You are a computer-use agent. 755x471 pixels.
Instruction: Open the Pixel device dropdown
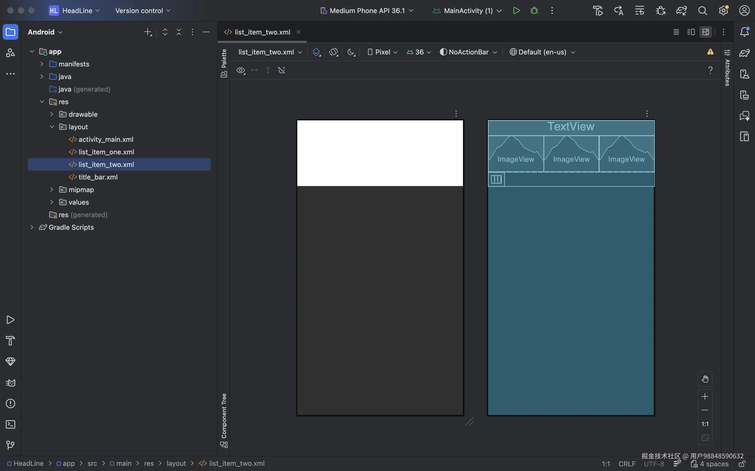pos(382,52)
